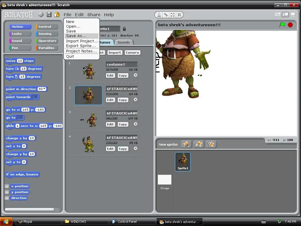This screenshot has width=301, height=226.
Task: Select the Sound block category
Action: [x=20, y=41]
